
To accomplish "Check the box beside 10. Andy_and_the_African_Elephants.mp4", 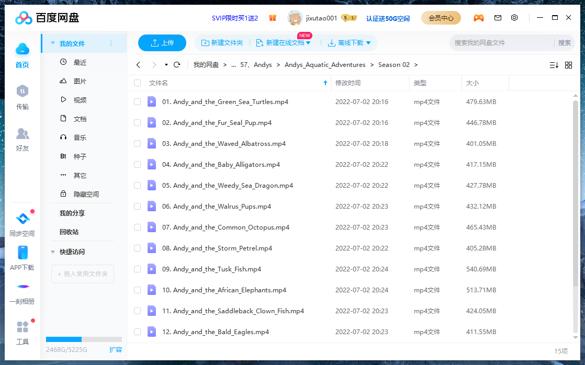I will point(137,290).
